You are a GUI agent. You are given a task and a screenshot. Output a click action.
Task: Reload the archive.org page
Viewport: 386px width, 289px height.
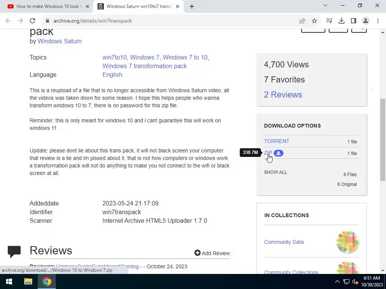click(32, 21)
